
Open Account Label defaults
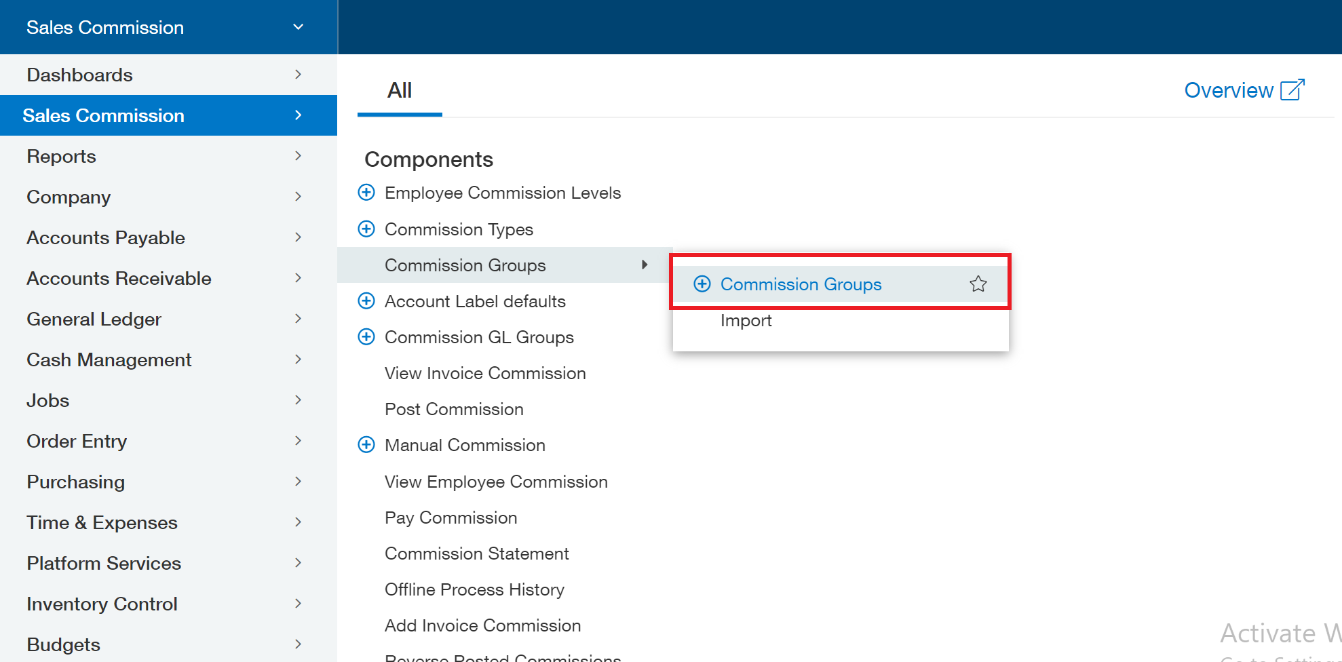point(475,301)
